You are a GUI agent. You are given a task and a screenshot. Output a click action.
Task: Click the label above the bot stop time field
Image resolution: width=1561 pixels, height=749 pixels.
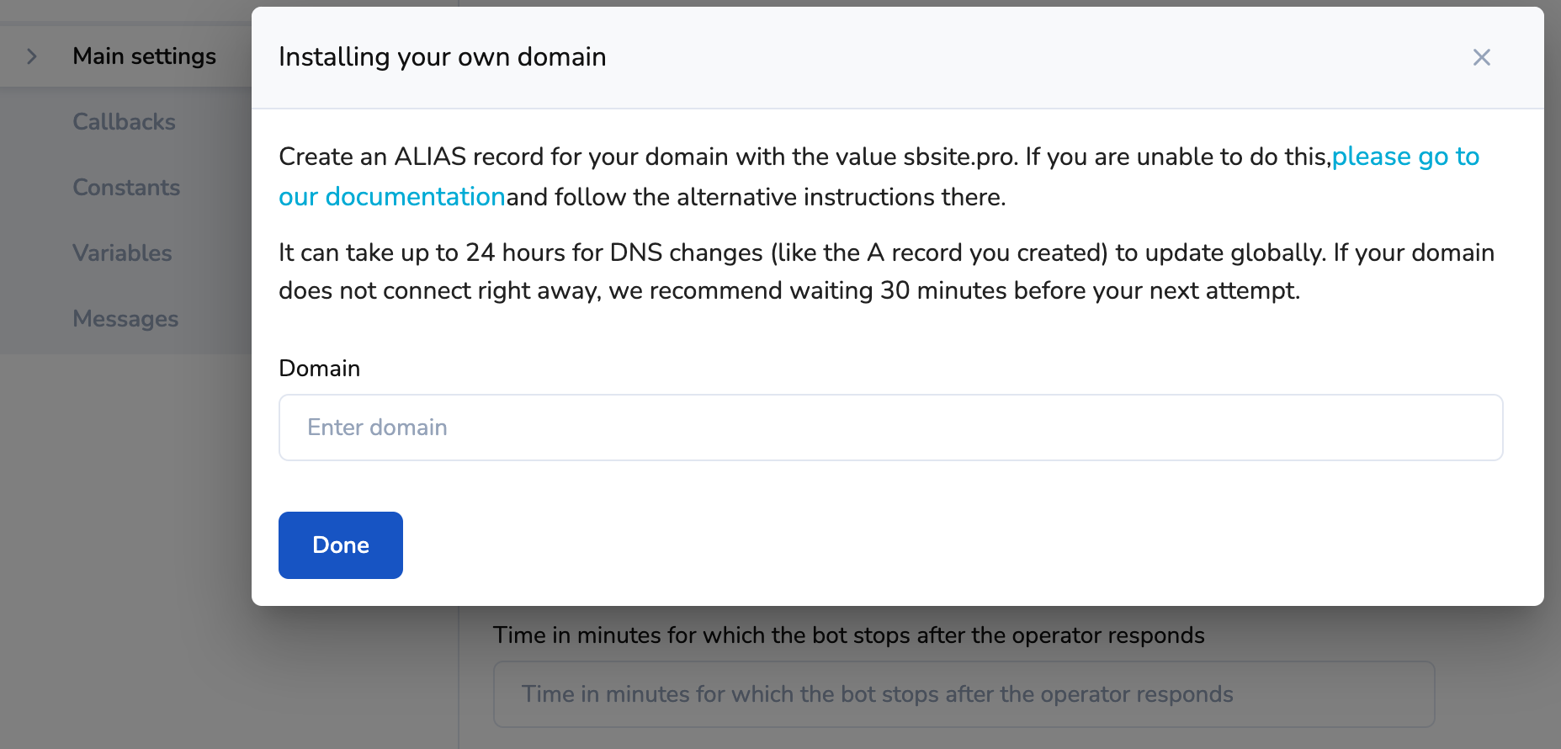point(848,635)
